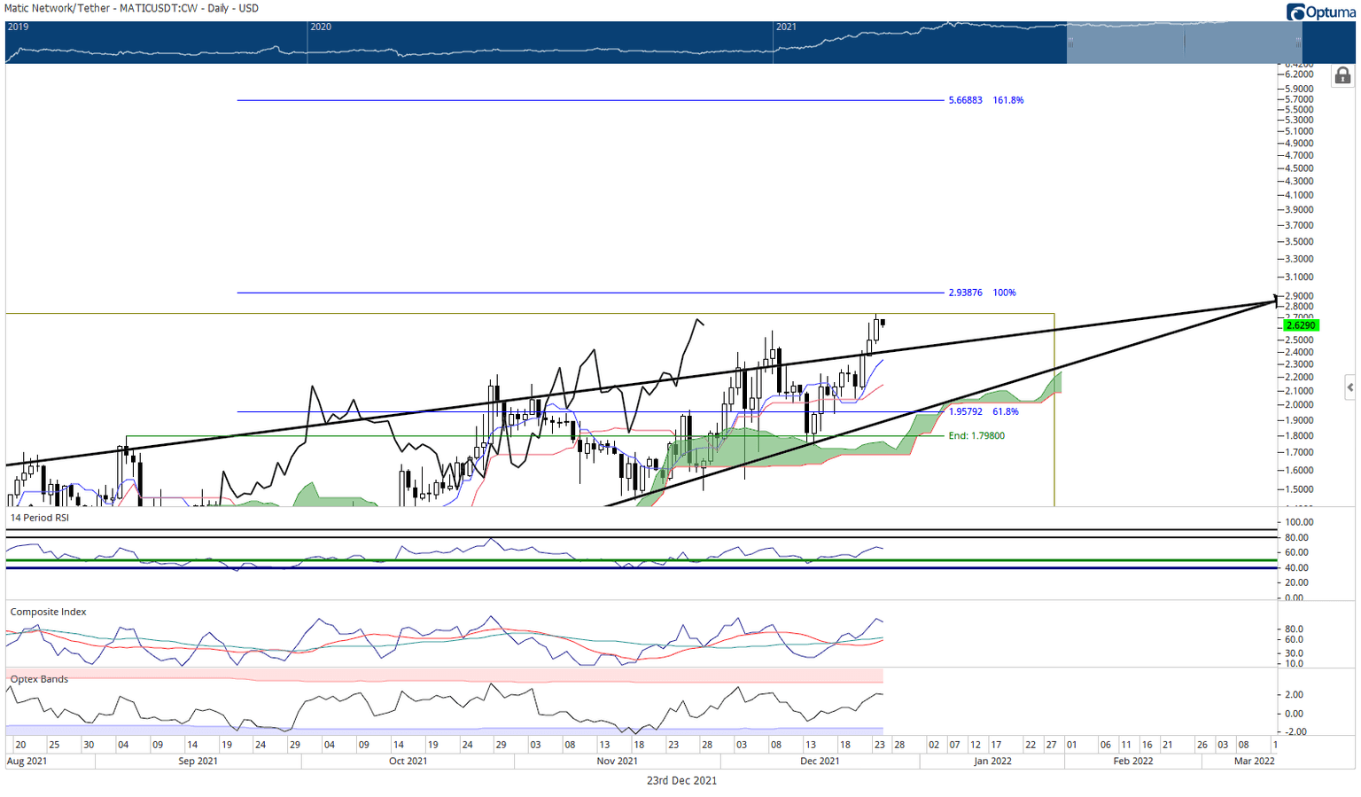Viewport: 1361px width, 797px height.
Task: Click the center grip of overview range window
Action: [x=1184, y=41]
